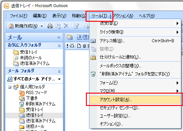Select the RSS フィード folder
Screen dimensions: 183x131
pos(37,93)
